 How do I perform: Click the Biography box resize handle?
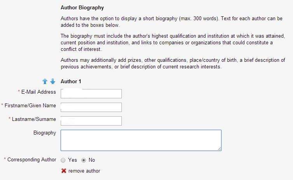tap(219, 149)
